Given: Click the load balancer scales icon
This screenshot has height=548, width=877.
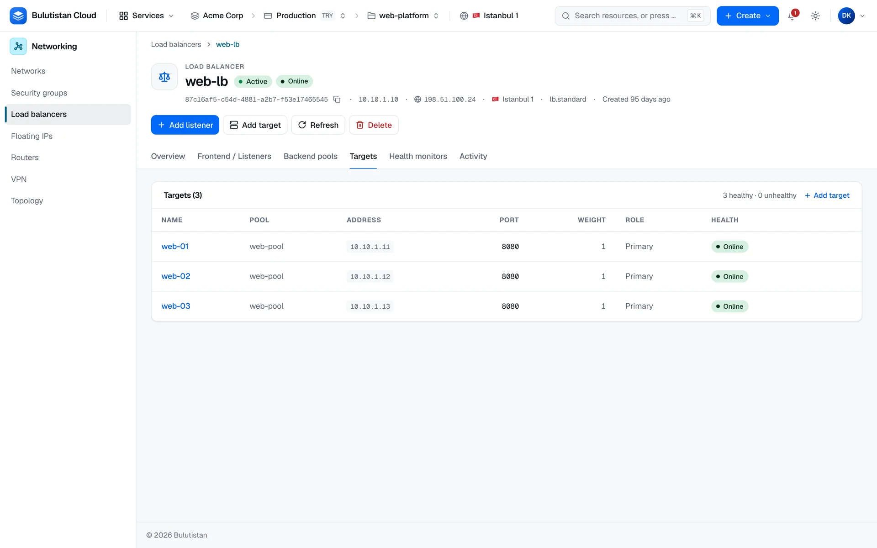Looking at the screenshot, I should [x=164, y=77].
